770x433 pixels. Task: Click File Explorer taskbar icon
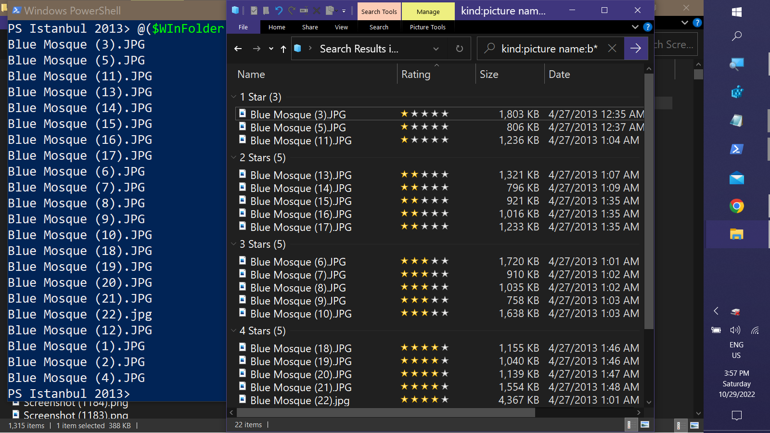pyautogui.click(x=737, y=234)
